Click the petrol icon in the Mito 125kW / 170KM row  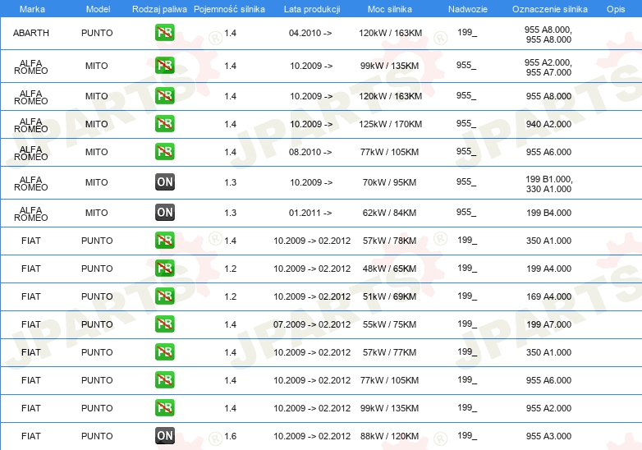click(165, 124)
